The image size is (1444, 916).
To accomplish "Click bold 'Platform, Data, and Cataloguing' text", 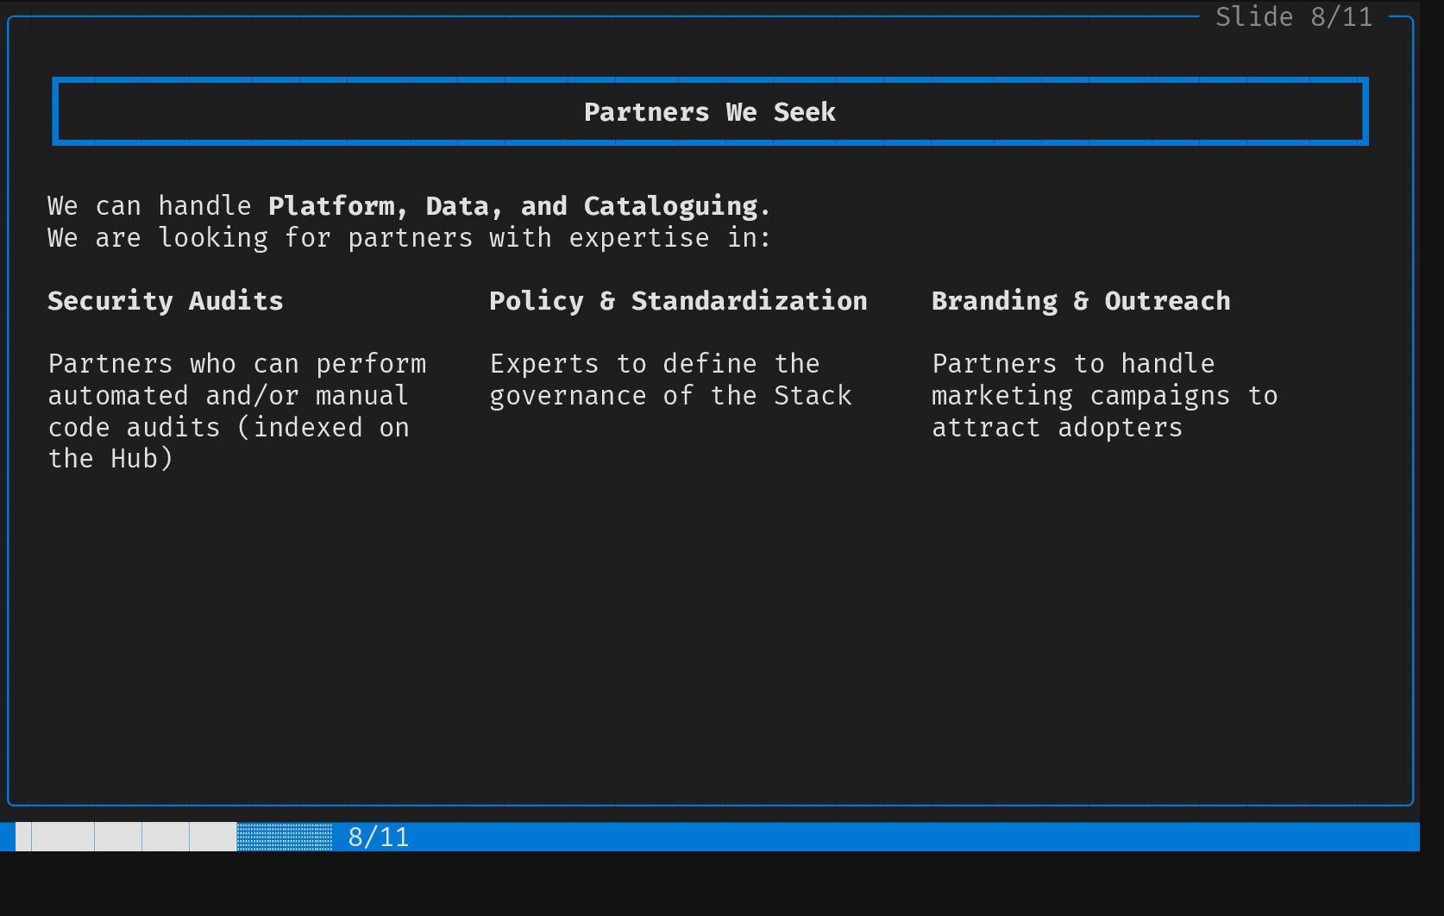I will (513, 206).
